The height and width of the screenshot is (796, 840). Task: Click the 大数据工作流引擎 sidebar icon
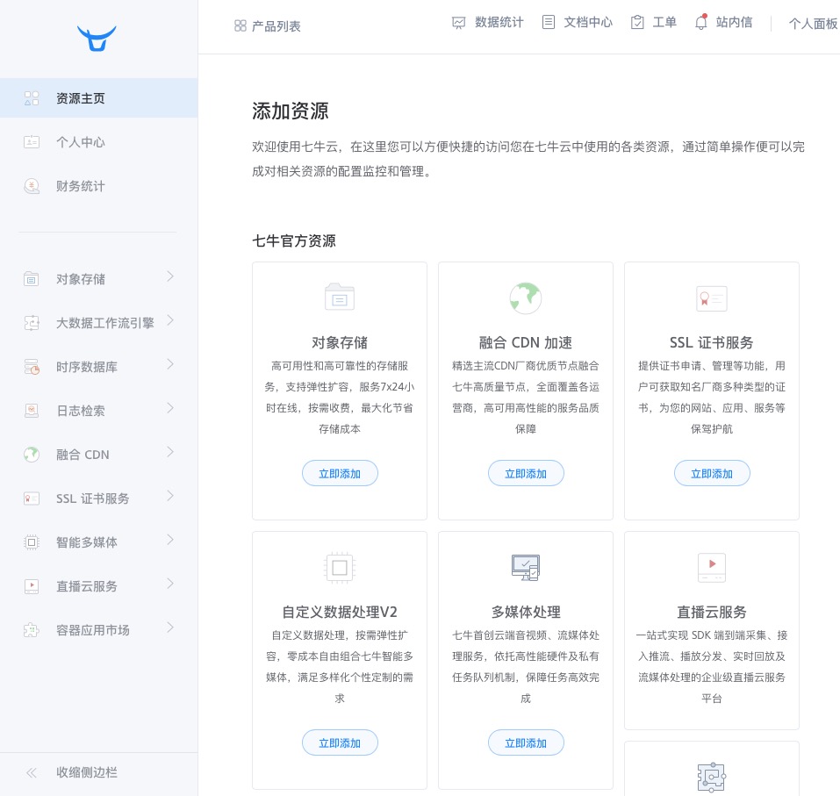click(x=32, y=322)
